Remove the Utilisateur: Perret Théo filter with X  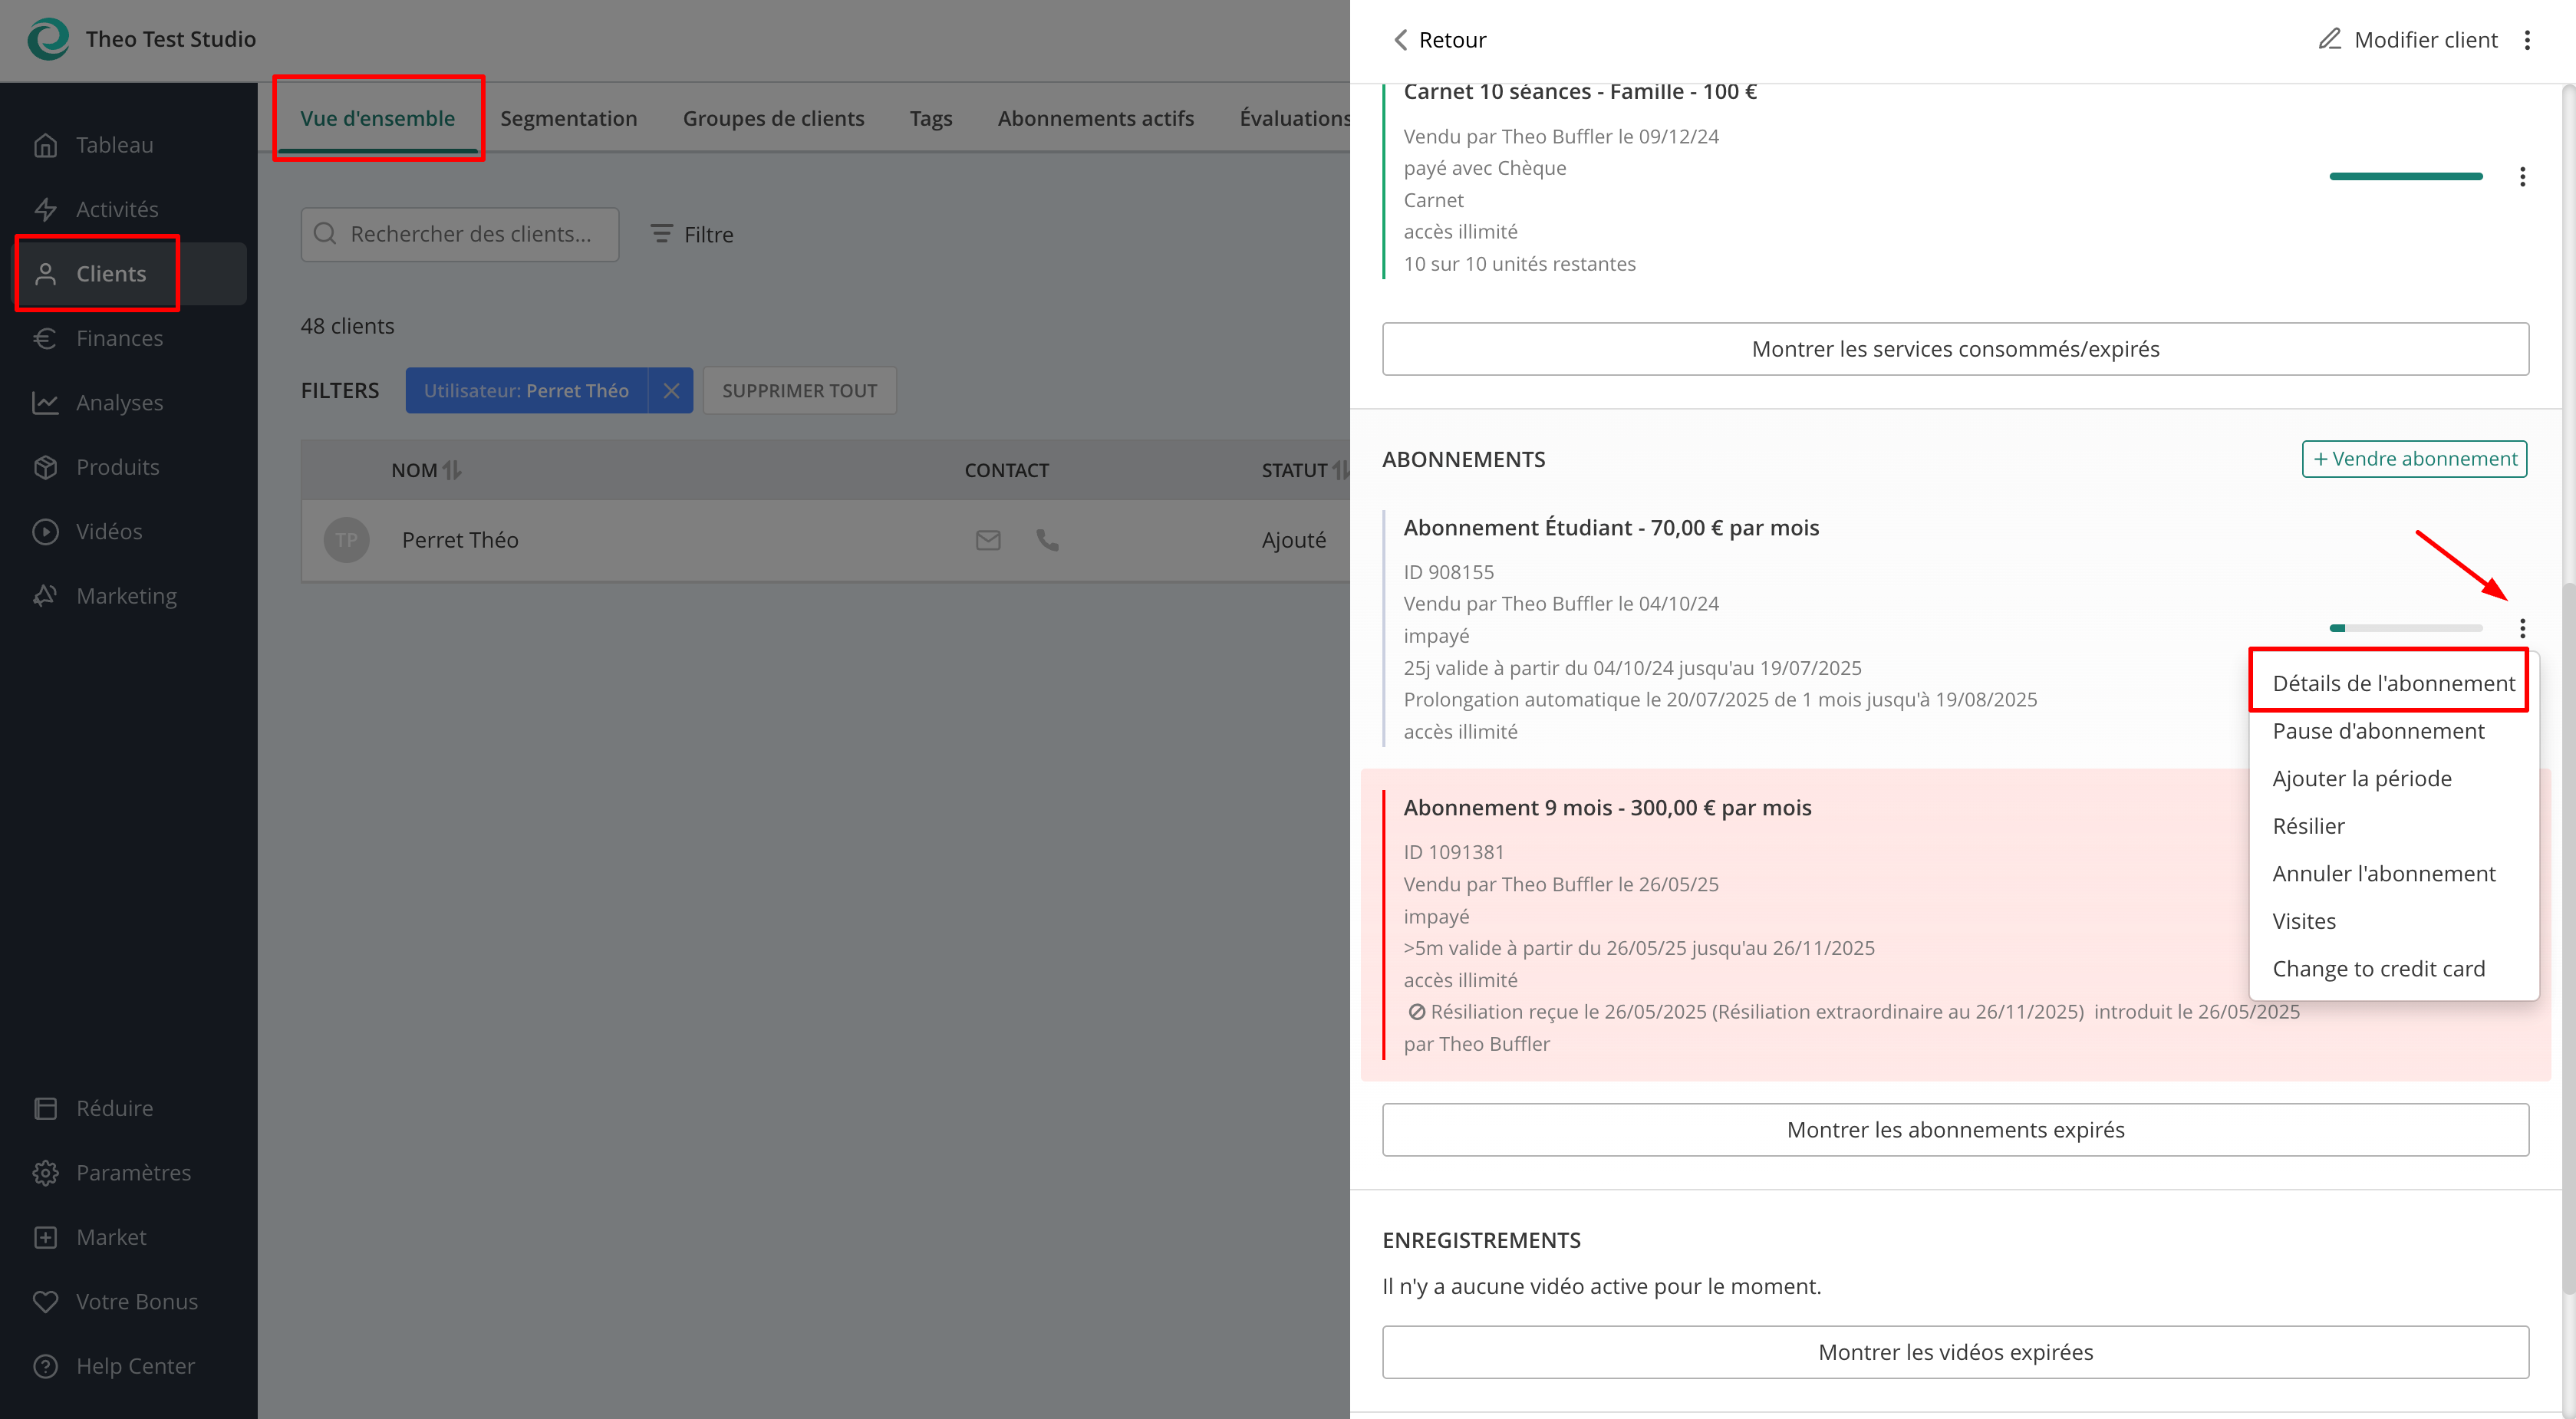pos(671,391)
